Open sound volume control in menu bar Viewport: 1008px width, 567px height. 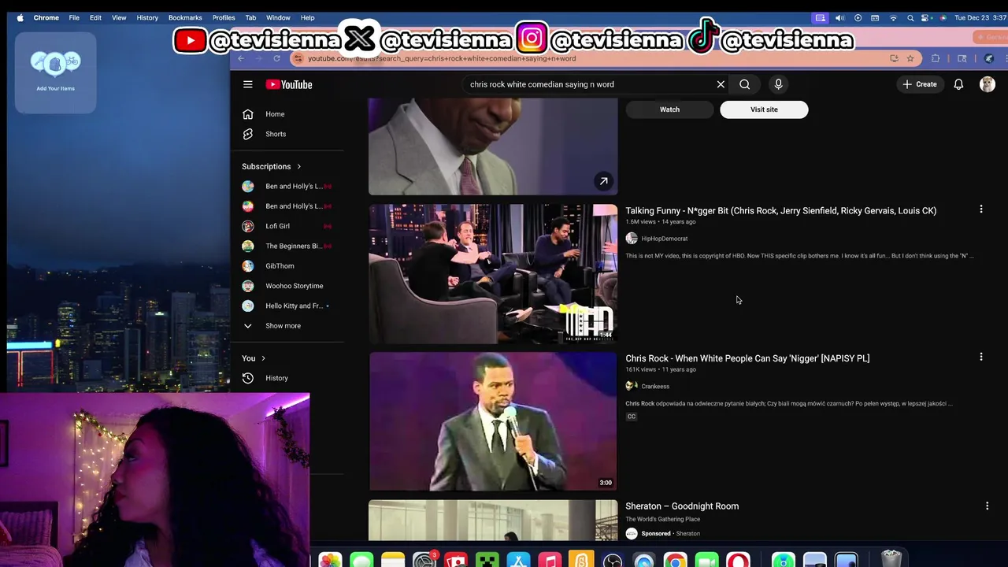839,17
